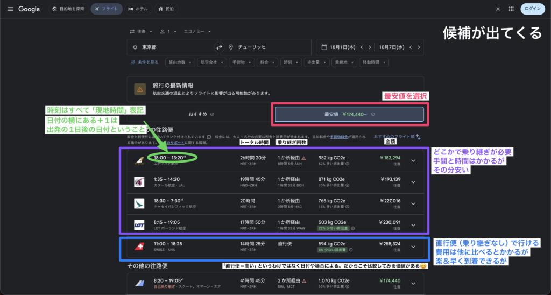
Task: Switch to the 民泊 tab
Action: pyautogui.click(x=166, y=9)
